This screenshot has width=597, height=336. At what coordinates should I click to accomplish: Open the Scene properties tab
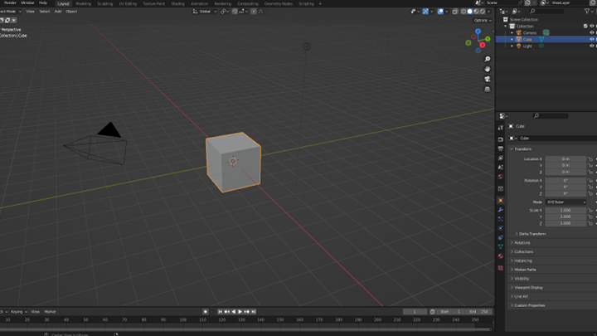pyautogui.click(x=500, y=168)
